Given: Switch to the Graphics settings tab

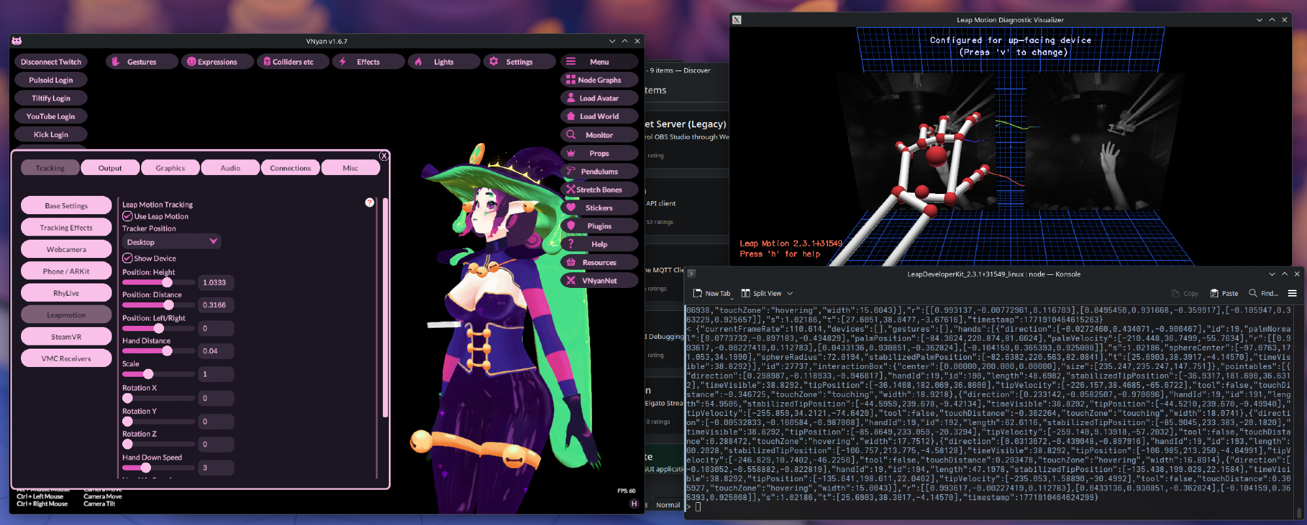Looking at the screenshot, I should pyautogui.click(x=170, y=168).
